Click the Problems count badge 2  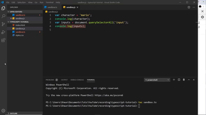[57, 80]
